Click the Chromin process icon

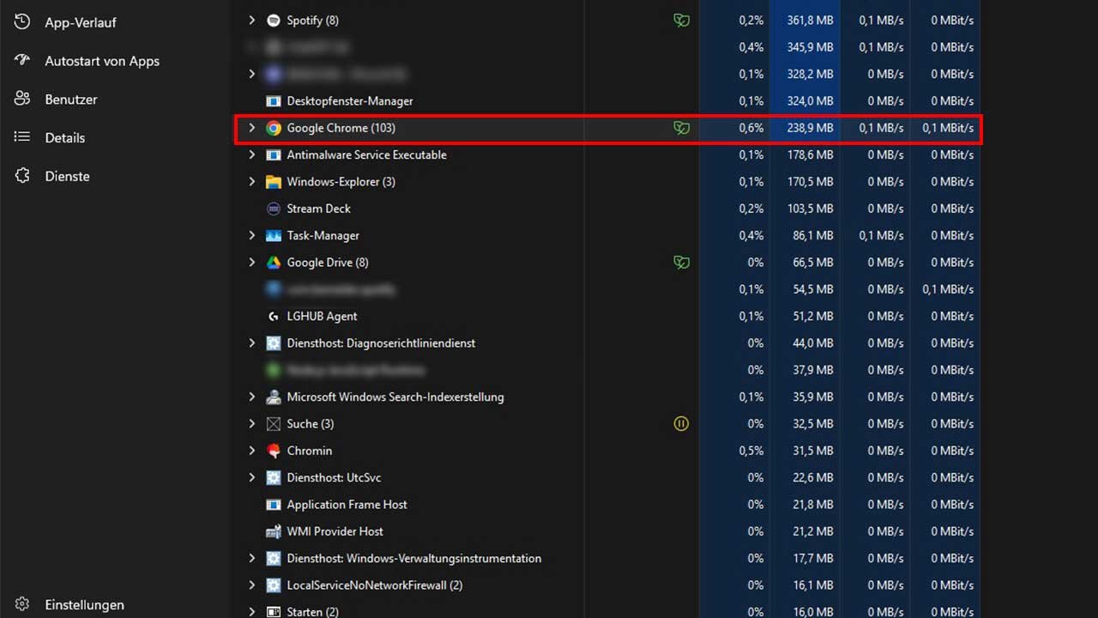274,451
